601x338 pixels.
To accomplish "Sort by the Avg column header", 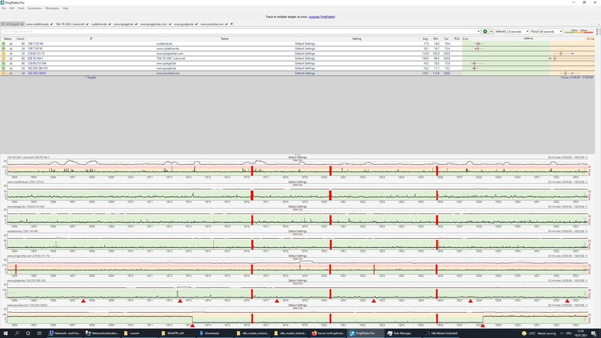I will [x=425, y=38].
